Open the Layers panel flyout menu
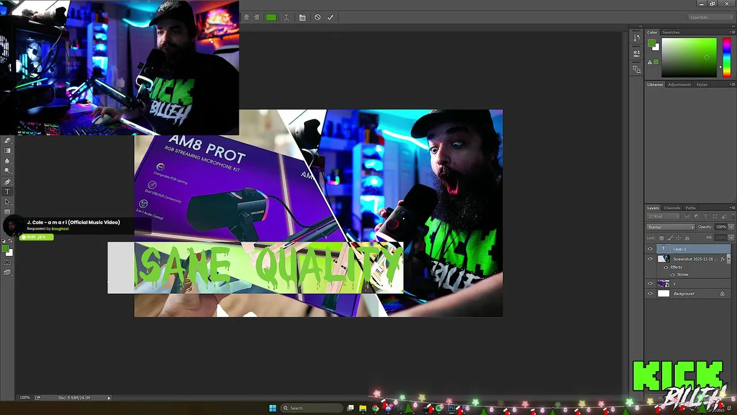 [x=732, y=207]
